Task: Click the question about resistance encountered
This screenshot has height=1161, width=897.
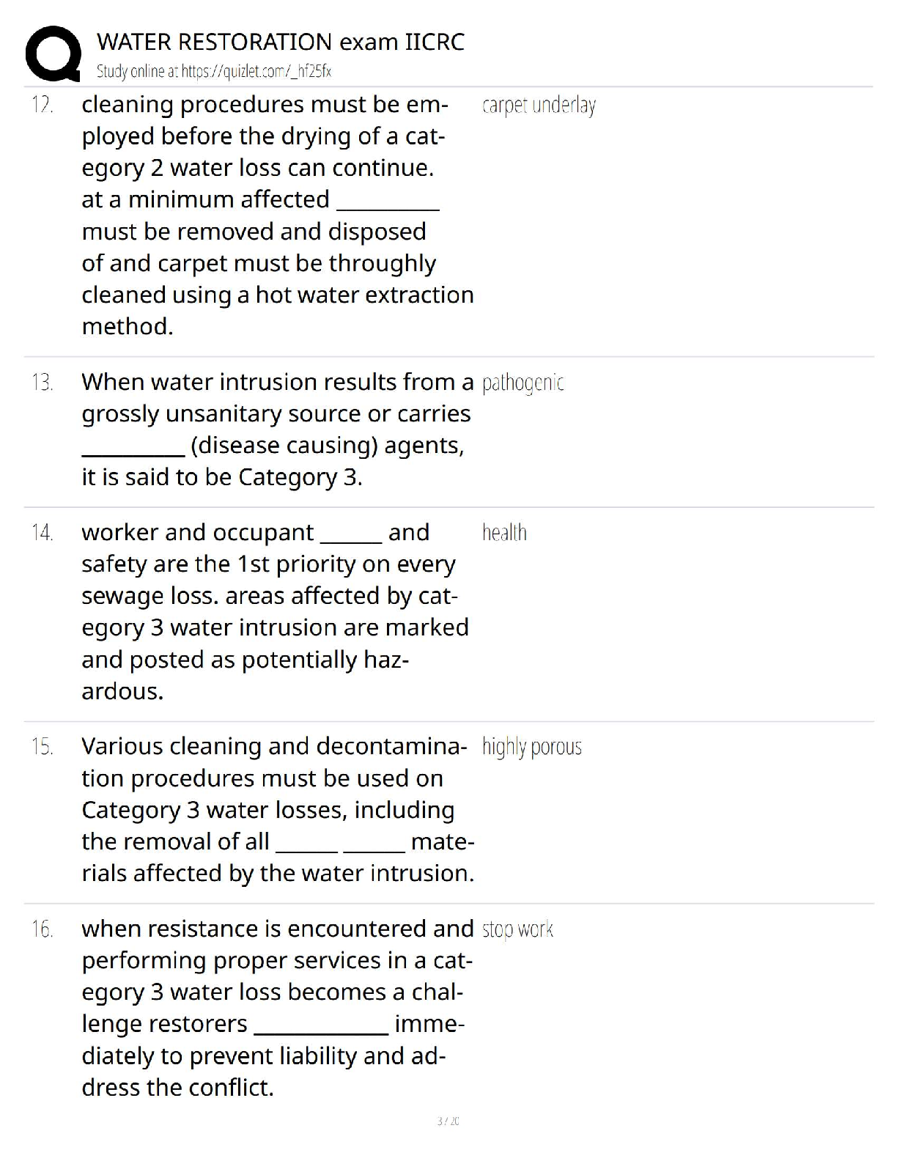Action: 277,1007
